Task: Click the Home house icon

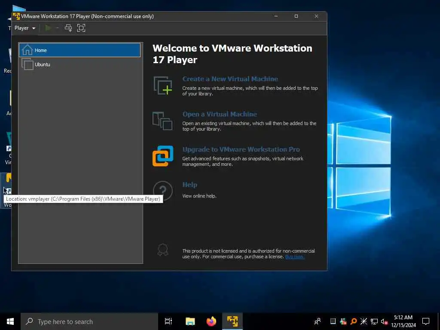Action: point(27,50)
